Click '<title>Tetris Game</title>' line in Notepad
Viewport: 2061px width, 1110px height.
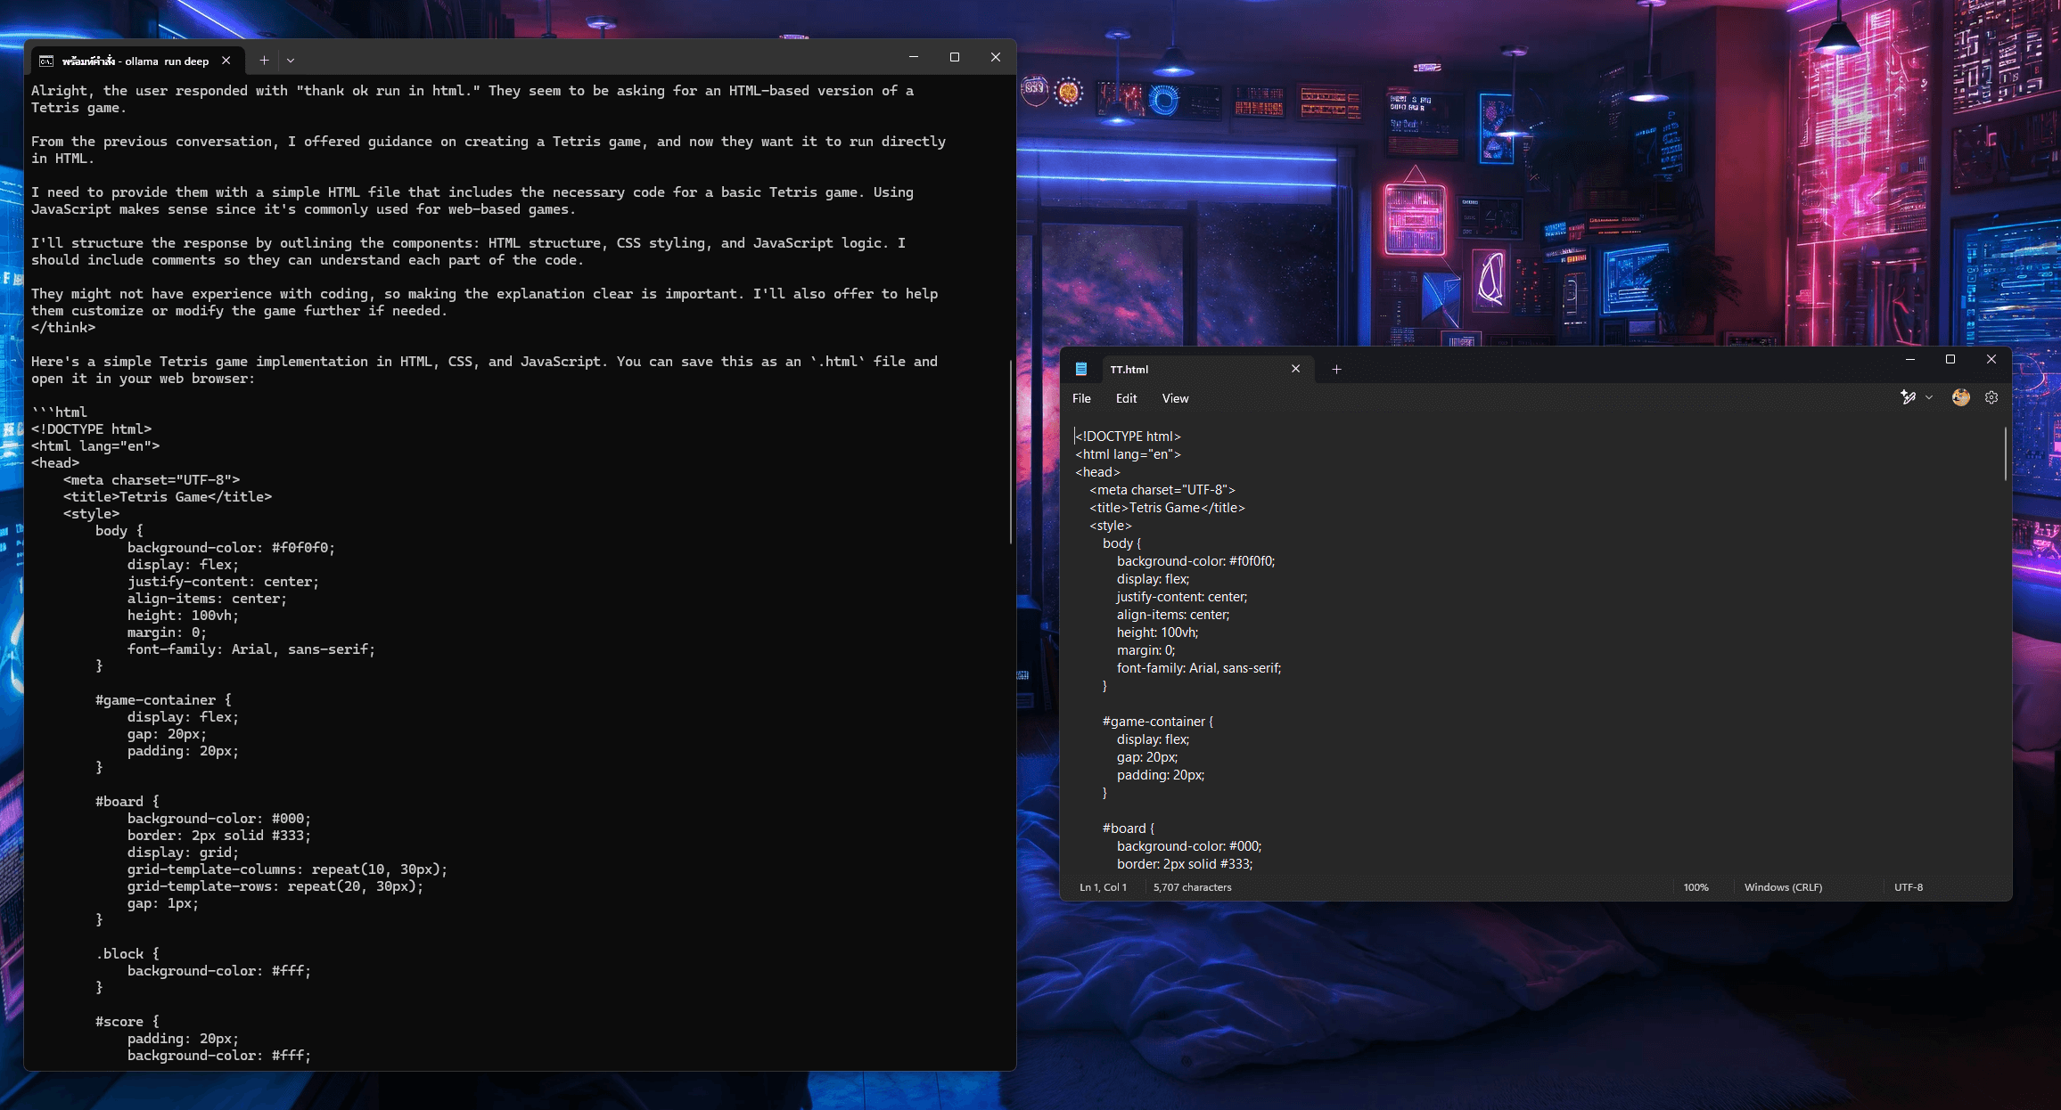[1167, 508]
